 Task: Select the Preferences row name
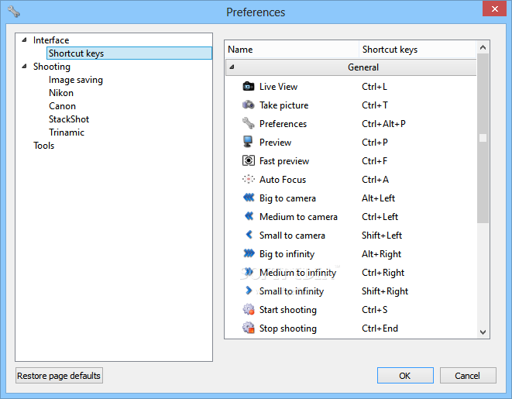[x=283, y=124]
